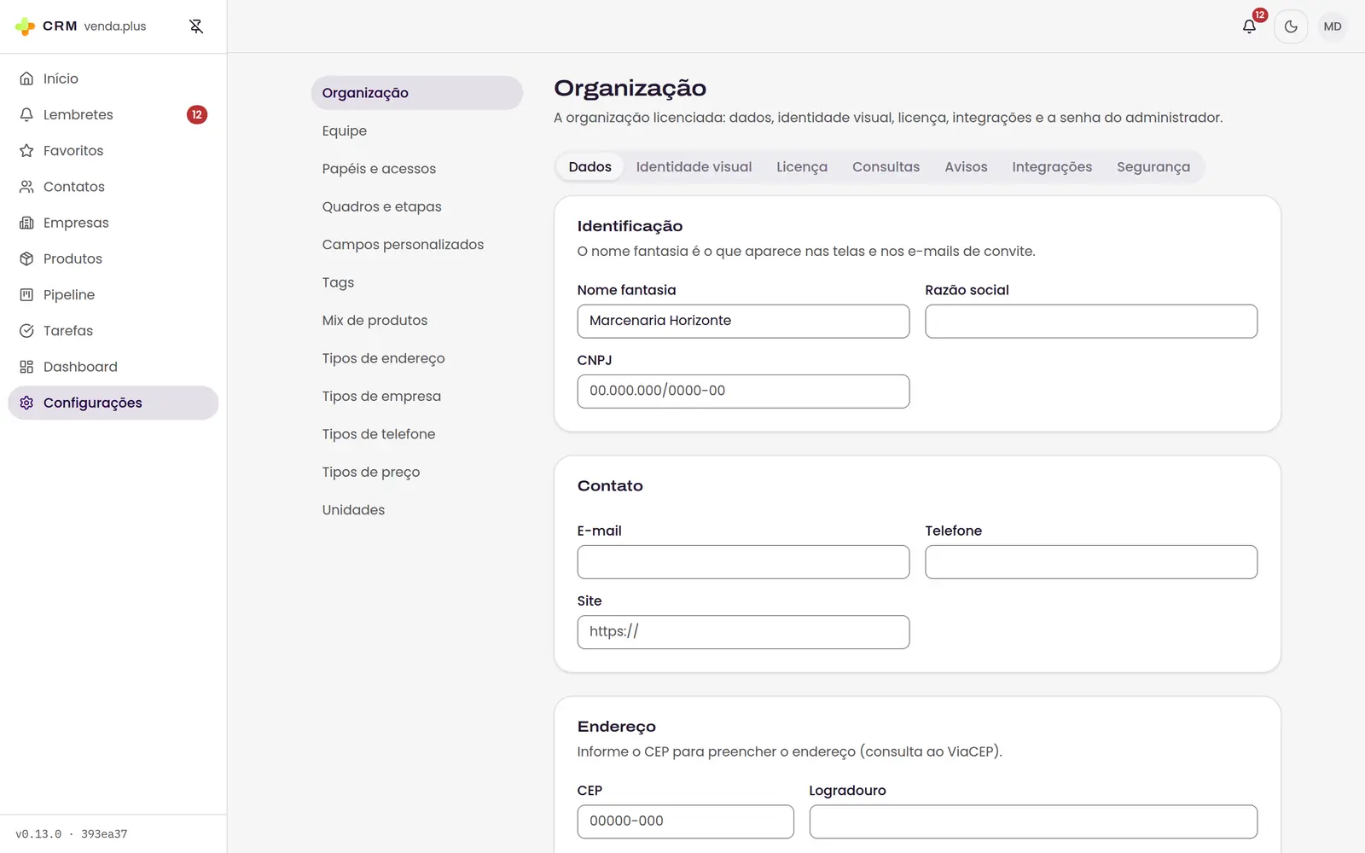Click the CRM venda.plus logo icon

(26, 26)
